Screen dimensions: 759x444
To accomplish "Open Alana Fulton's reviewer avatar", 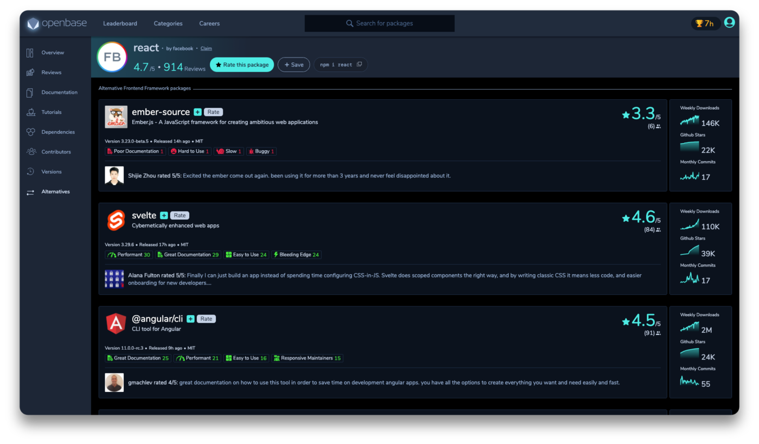I will [x=114, y=279].
